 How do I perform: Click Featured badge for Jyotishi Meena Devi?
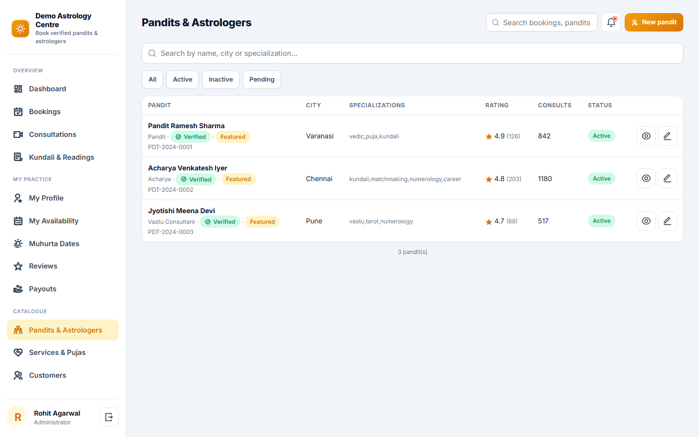coord(262,222)
